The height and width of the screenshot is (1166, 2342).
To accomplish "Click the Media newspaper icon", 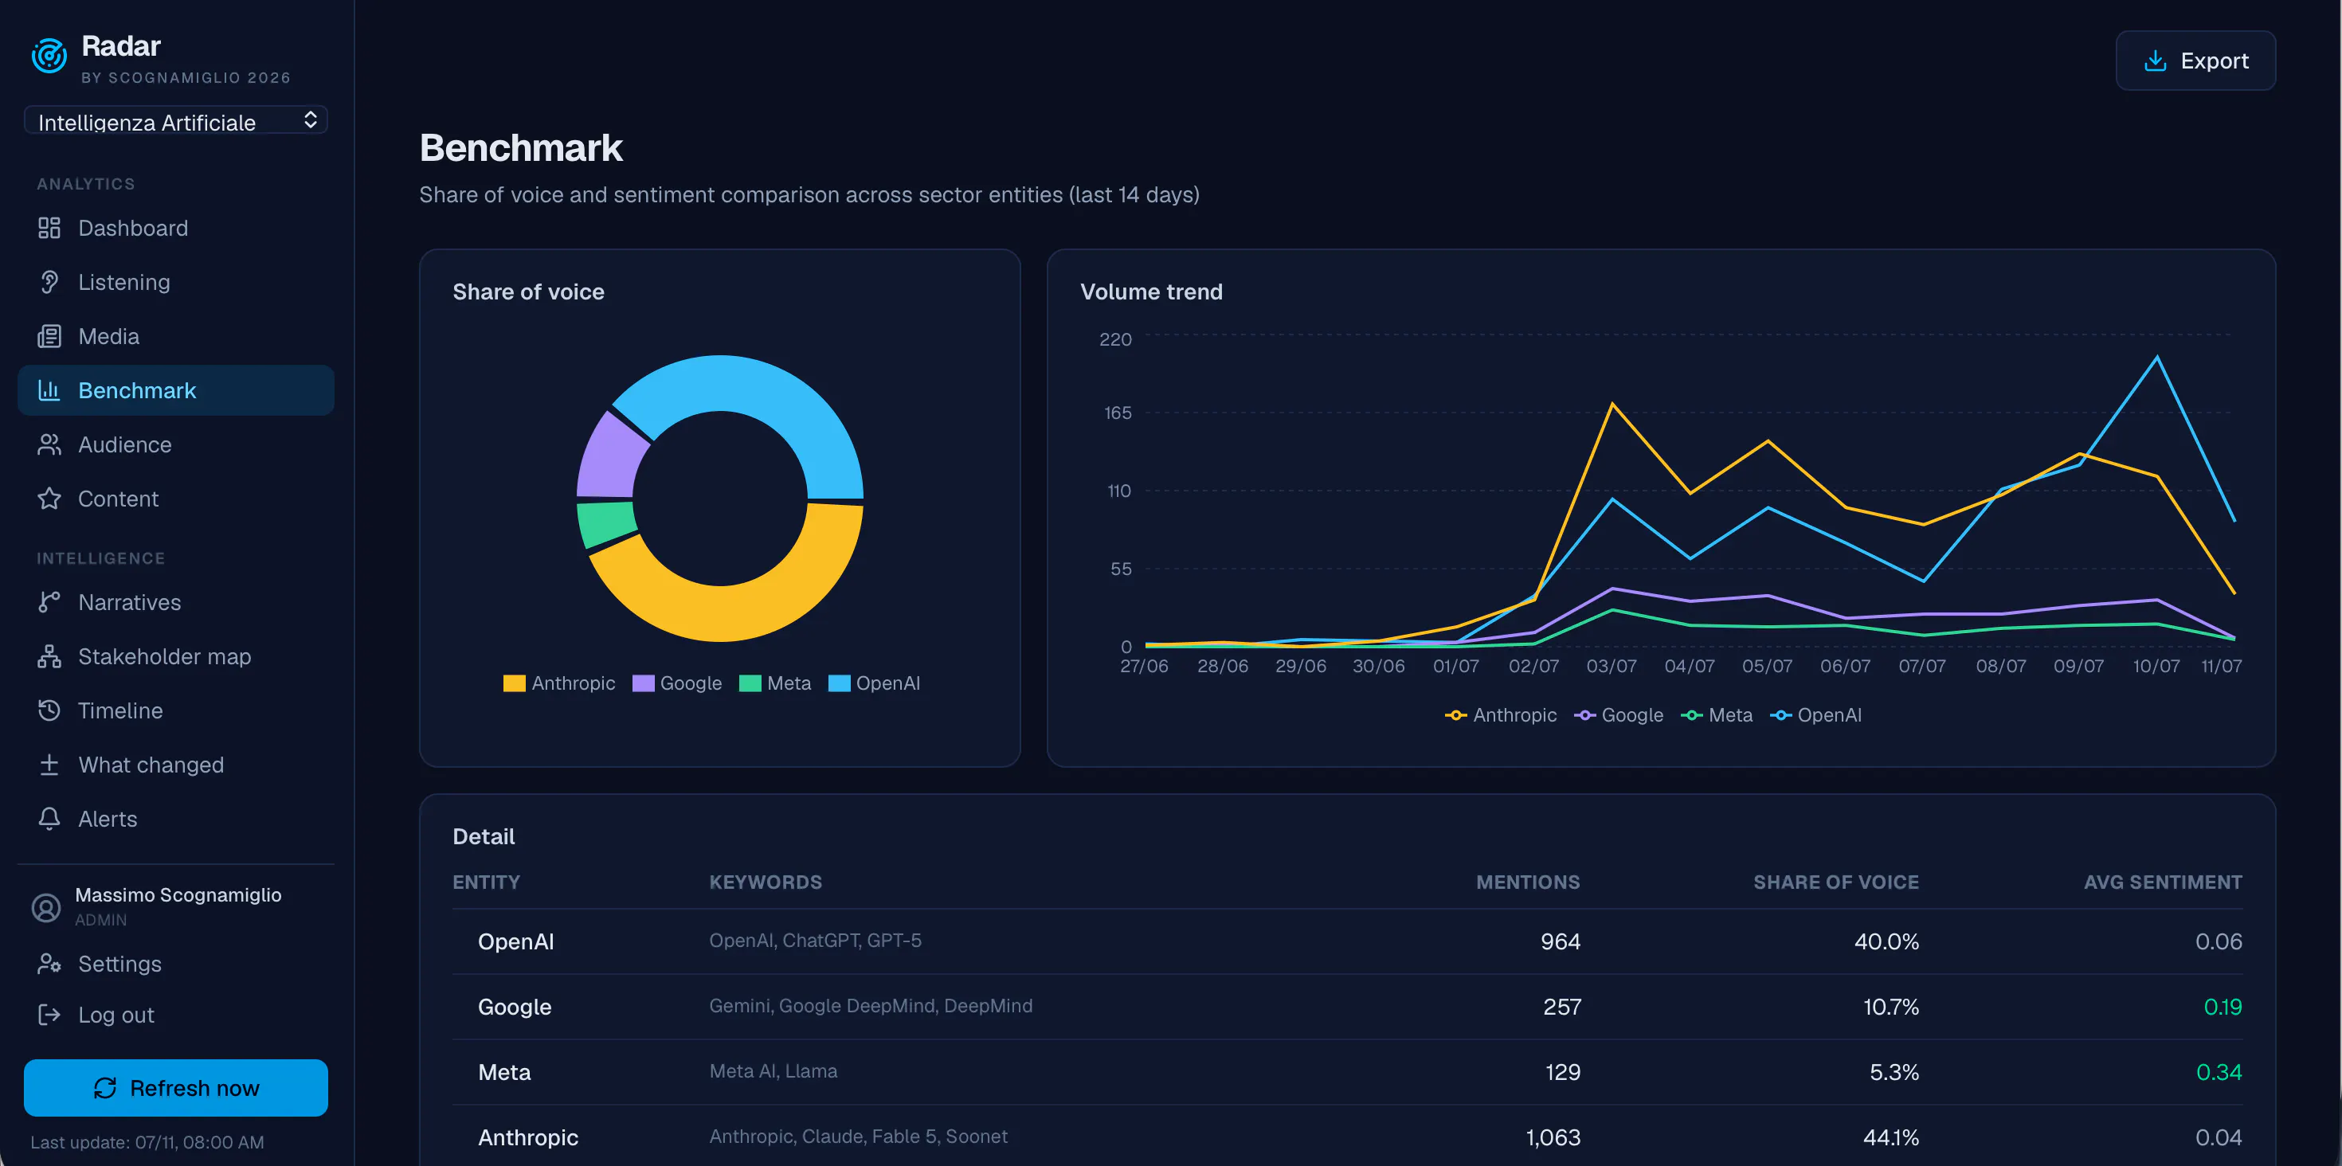I will point(49,336).
